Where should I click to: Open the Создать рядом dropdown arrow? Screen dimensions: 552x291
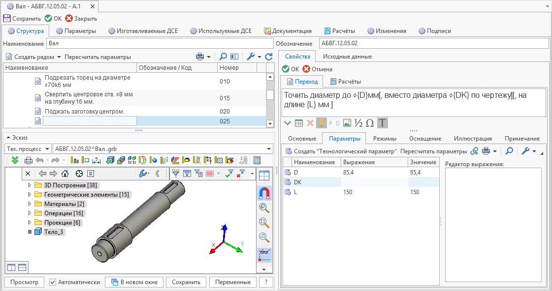pos(59,57)
